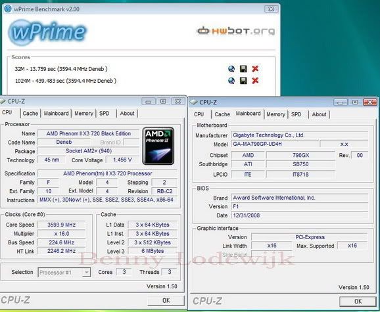Open SPD tab in right CPU-Z window
The height and width of the screenshot is (312, 380).
(296, 114)
